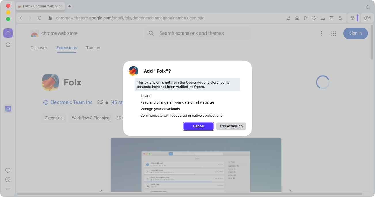Click "Read and change all your data" permission
375x197 pixels.
pyautogui.click(x=177, y=102)
